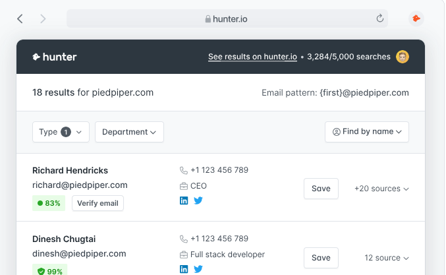This screenshot has width=446, height=275.
Task: Click the CEO job title
Action: pyautogui.click(x=198, y=186)
